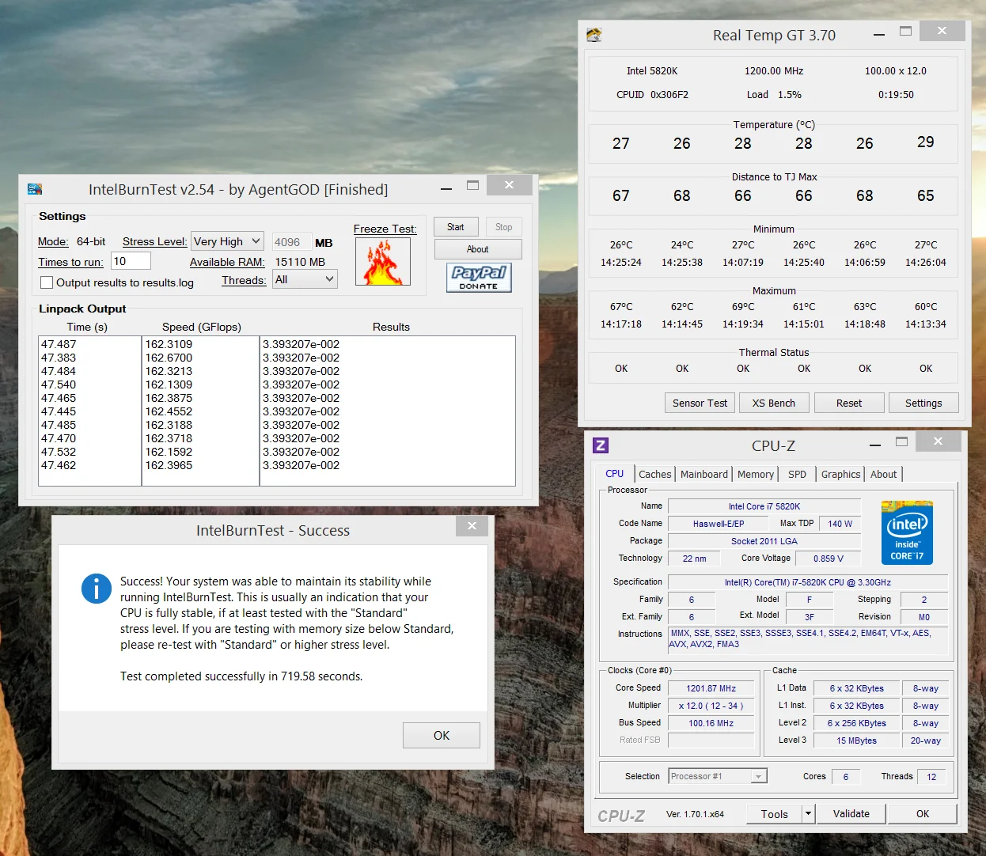The image size is (986, 856).
Task: Click the blue info icon in Success dialog
Action: tap(97, 589)
